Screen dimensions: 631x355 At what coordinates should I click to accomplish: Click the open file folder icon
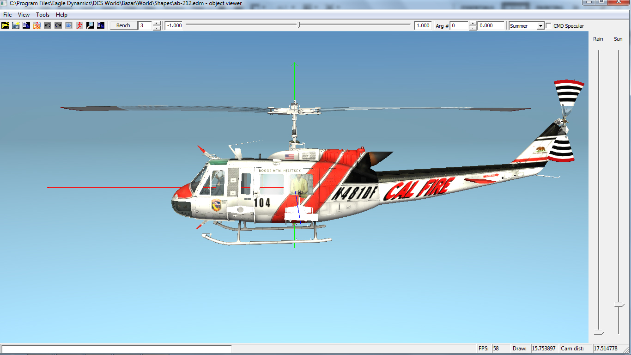pyautogui.click(x=5, y=25)
